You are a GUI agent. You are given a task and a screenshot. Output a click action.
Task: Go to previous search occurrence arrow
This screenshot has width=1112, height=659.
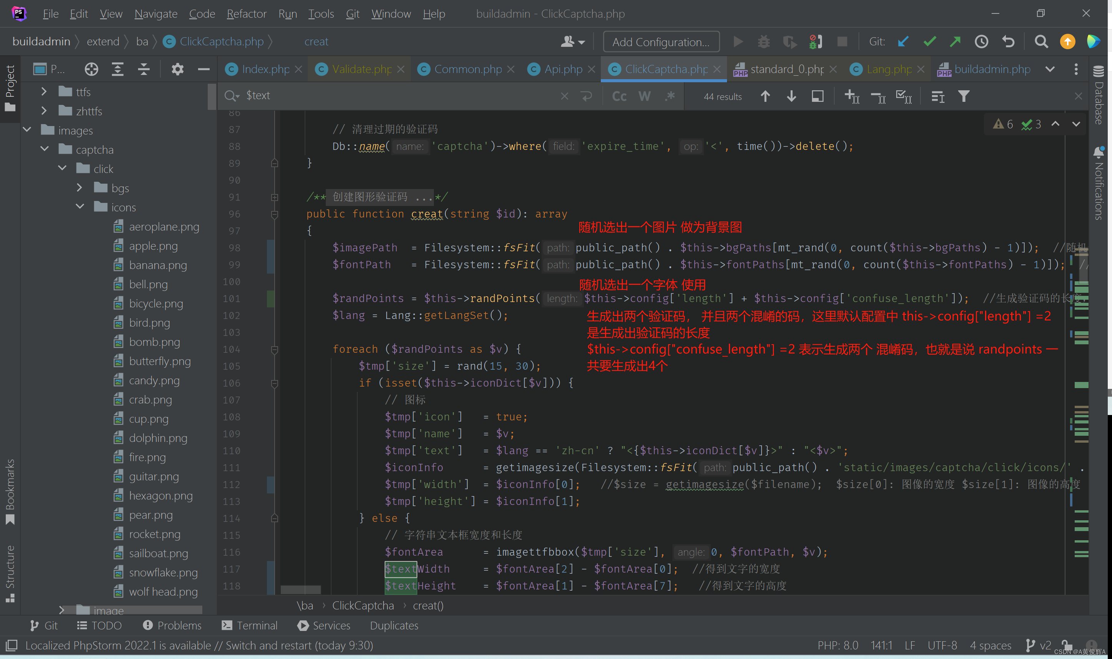pyautogui.click(x=765, y=96)
